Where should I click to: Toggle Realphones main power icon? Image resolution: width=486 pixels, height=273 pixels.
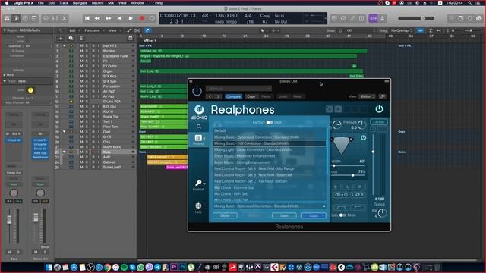[379, 109]
